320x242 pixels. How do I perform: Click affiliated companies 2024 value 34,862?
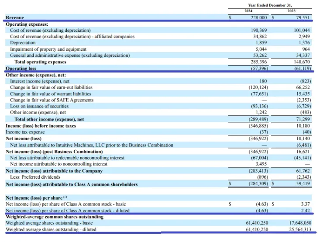point(260,36)
